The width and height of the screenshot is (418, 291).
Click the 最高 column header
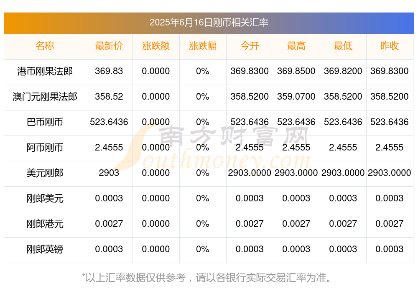click(296, 46)
